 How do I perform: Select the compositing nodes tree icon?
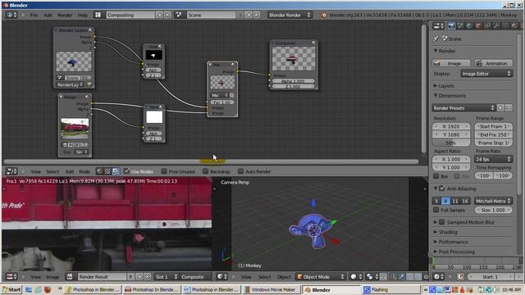tap(116, 171)
